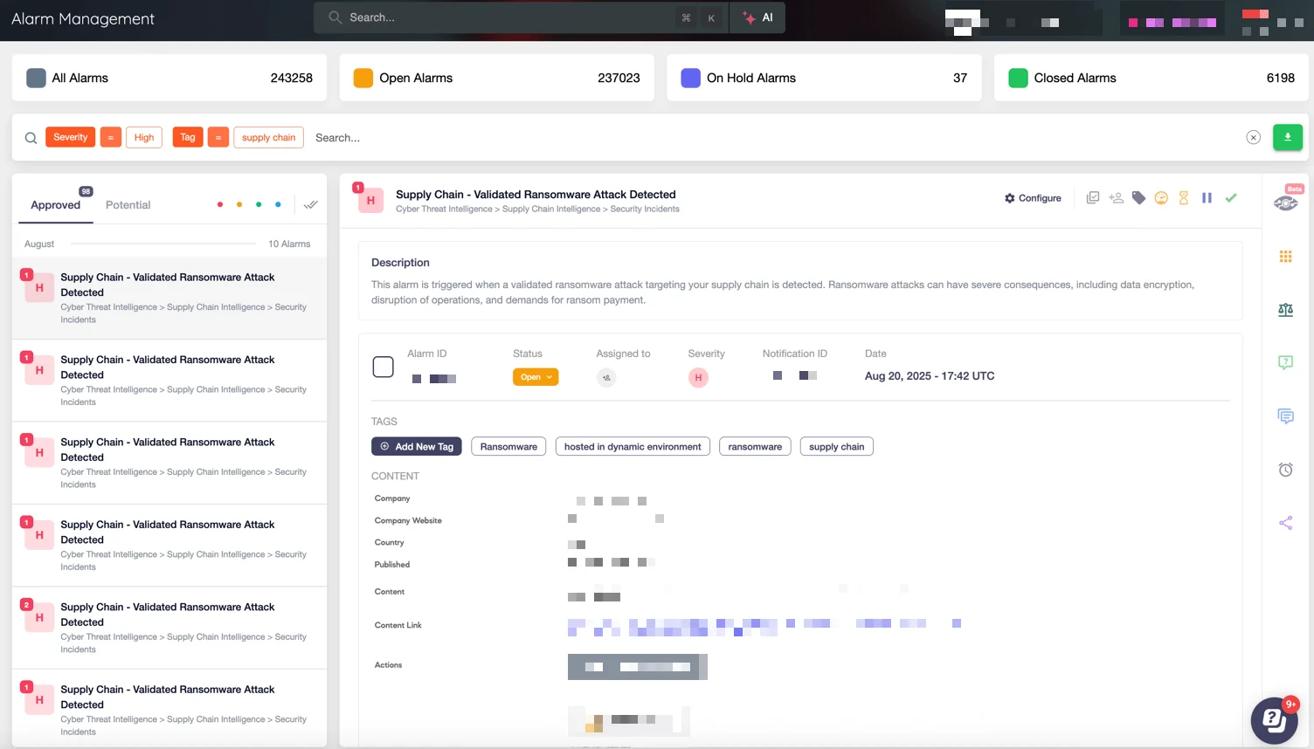Toggle the red dot filter above the alarm list

220,204
